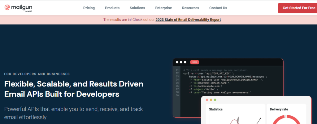Click the green dot on Statistics window
This screenshot has width=317, height=124.
coord(215,100)
